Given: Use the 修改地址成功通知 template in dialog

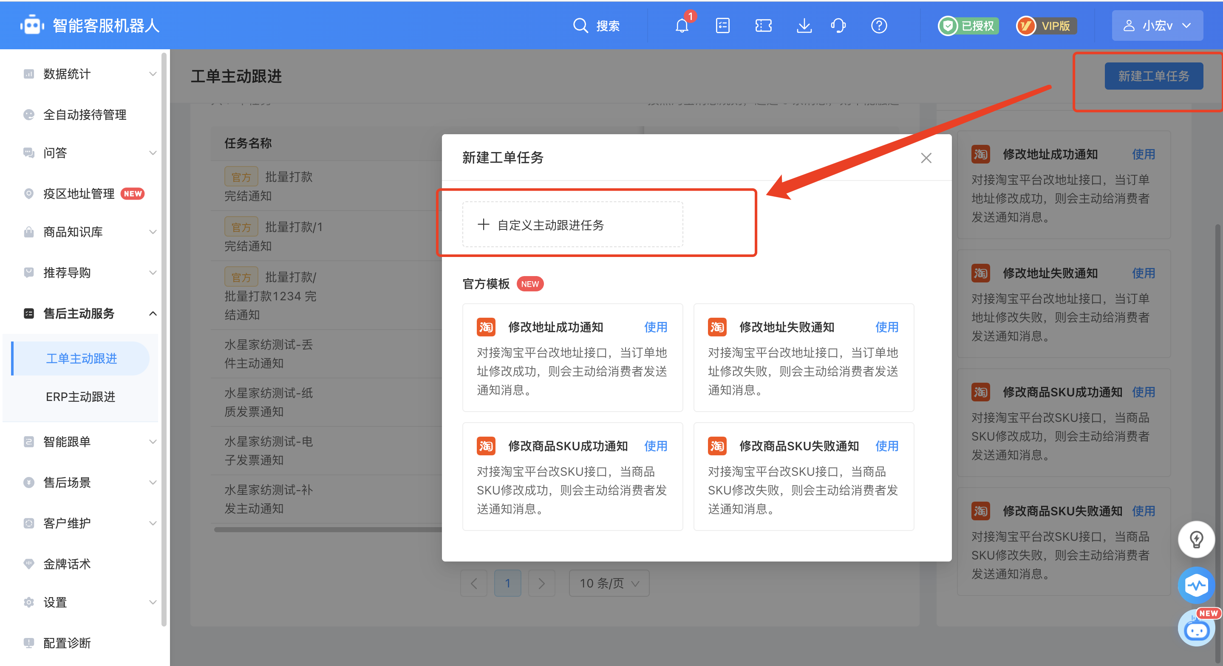Looking at the screenshot, I should click(655, 327).
